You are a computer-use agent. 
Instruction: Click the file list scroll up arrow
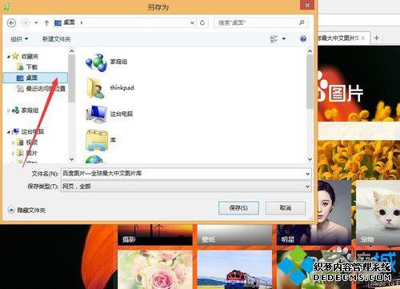tap(310, 51)
